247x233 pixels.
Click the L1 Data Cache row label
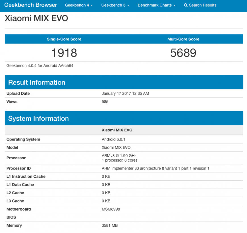[20, 185]
